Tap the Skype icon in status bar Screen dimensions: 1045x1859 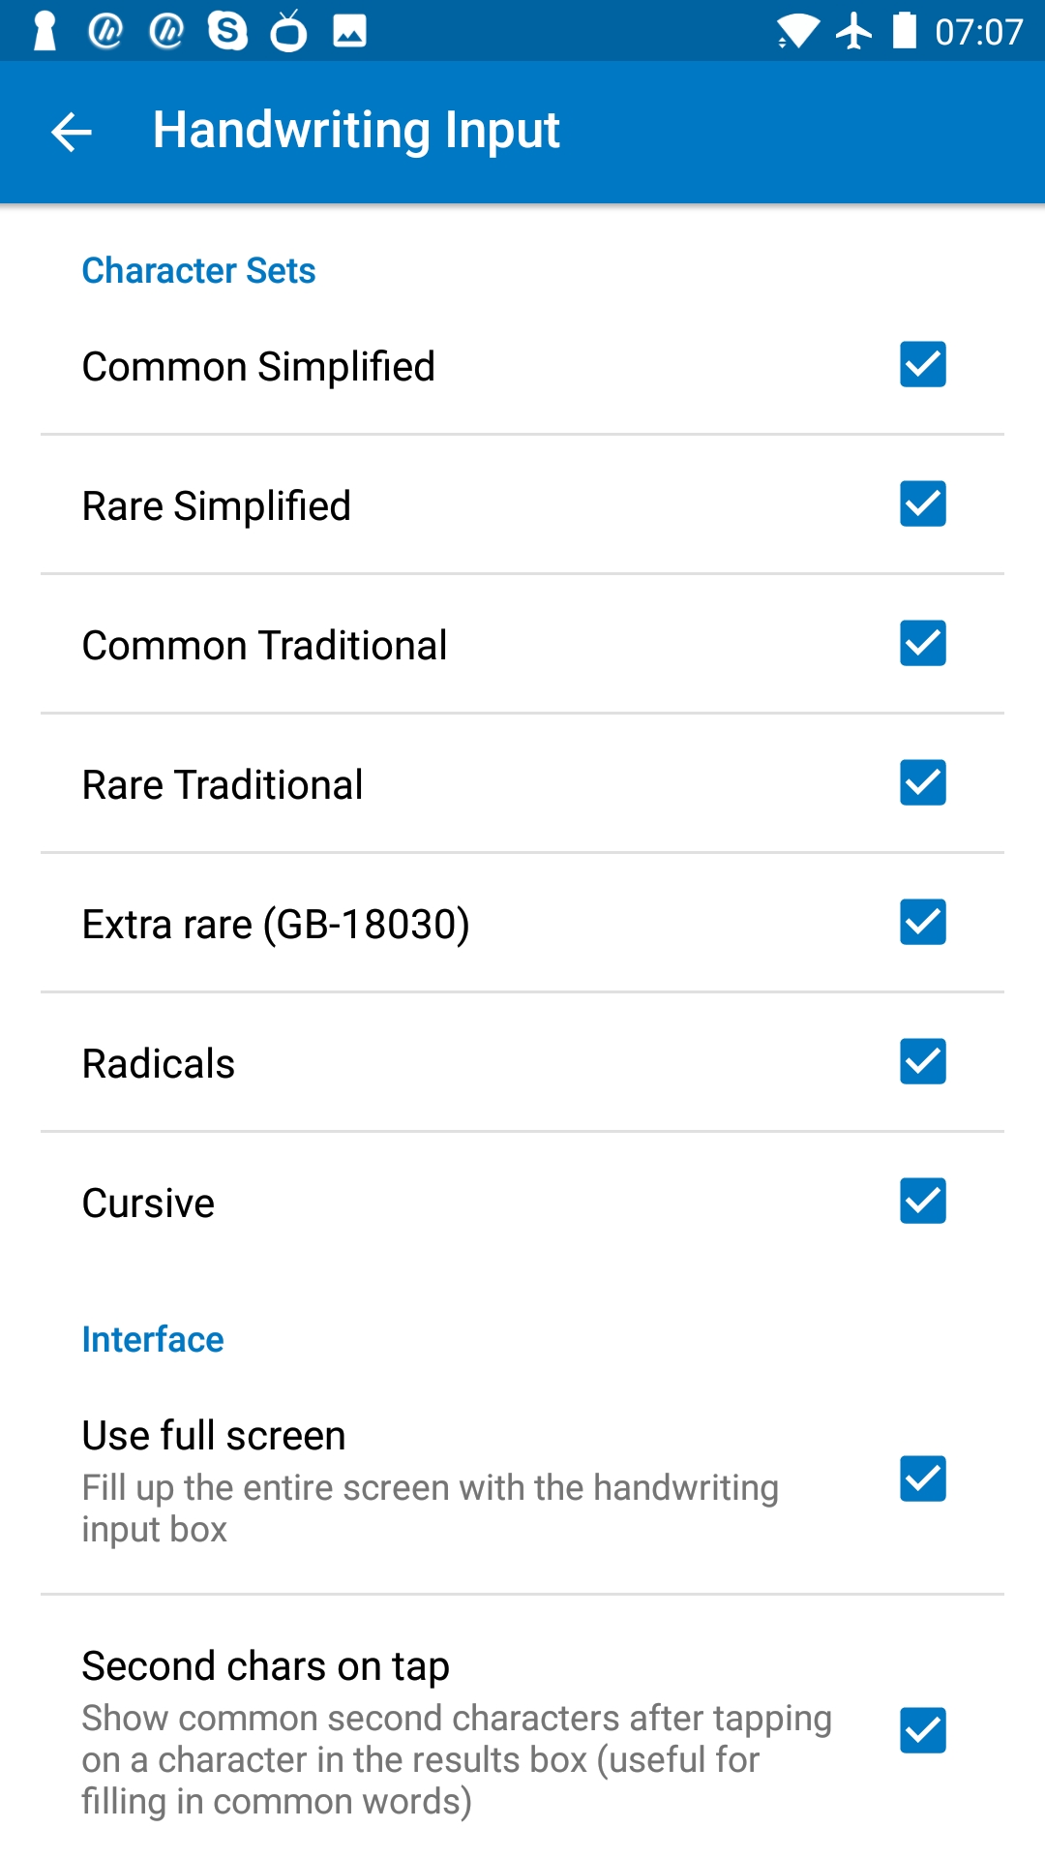pyautogui.click(x=227, y=31)
